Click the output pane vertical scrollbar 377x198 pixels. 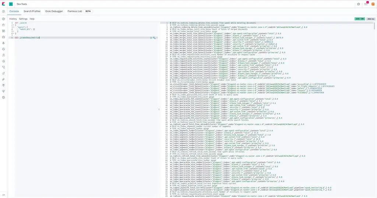(x=374, y=25)
